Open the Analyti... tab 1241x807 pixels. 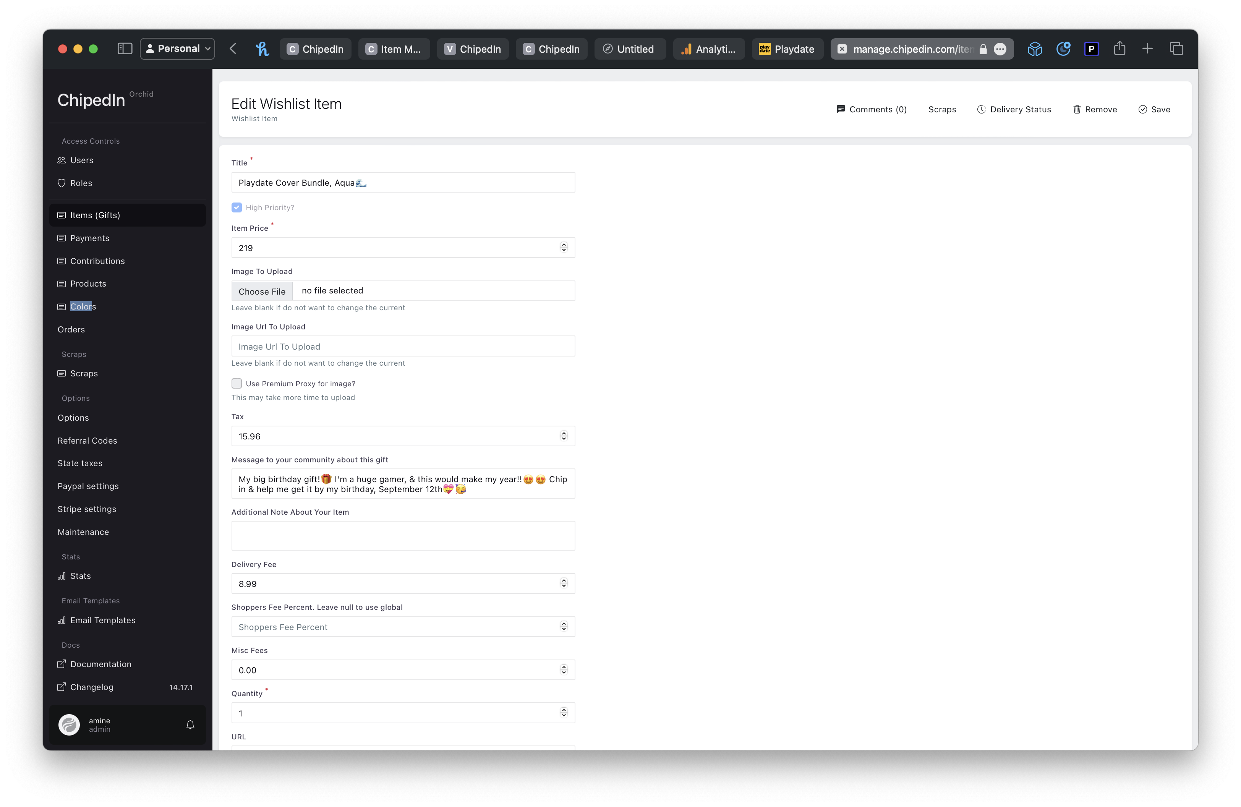tap(709, 49)
